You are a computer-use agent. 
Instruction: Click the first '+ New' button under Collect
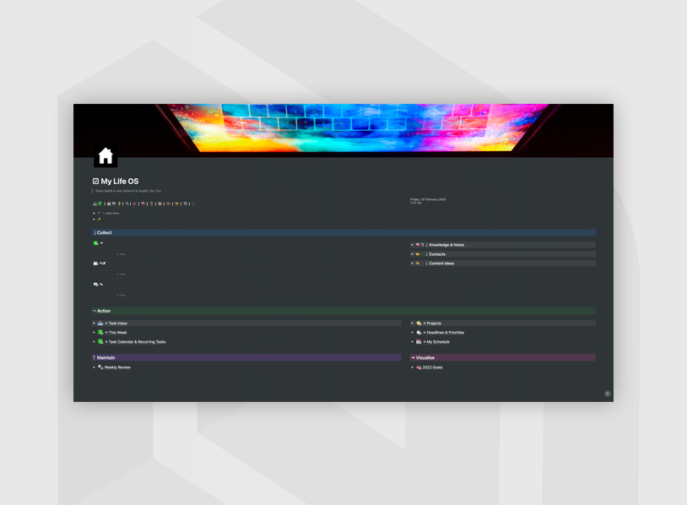[122, 254]
